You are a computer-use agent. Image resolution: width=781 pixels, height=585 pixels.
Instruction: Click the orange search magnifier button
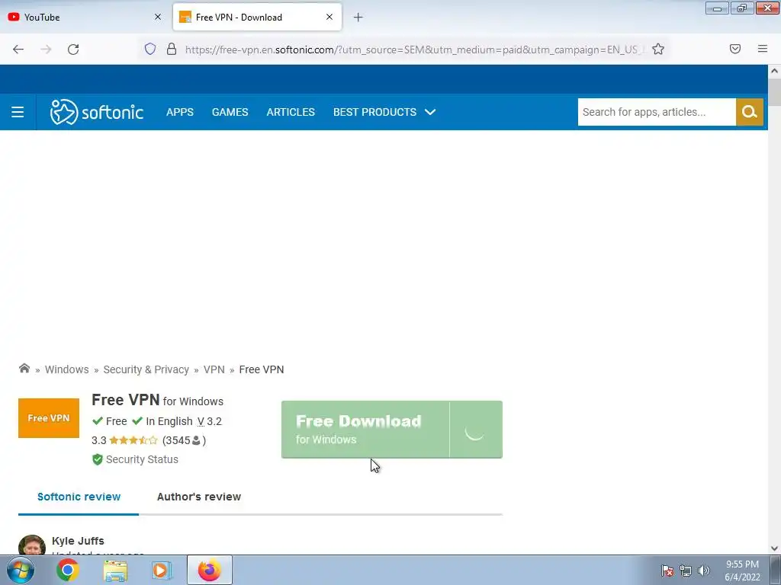(749, 112)
